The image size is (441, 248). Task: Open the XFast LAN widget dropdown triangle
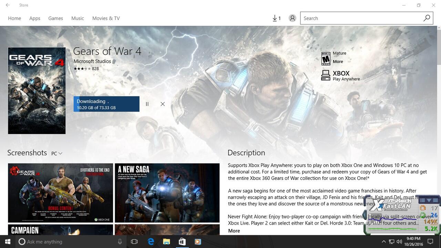[x=429, y=200]
